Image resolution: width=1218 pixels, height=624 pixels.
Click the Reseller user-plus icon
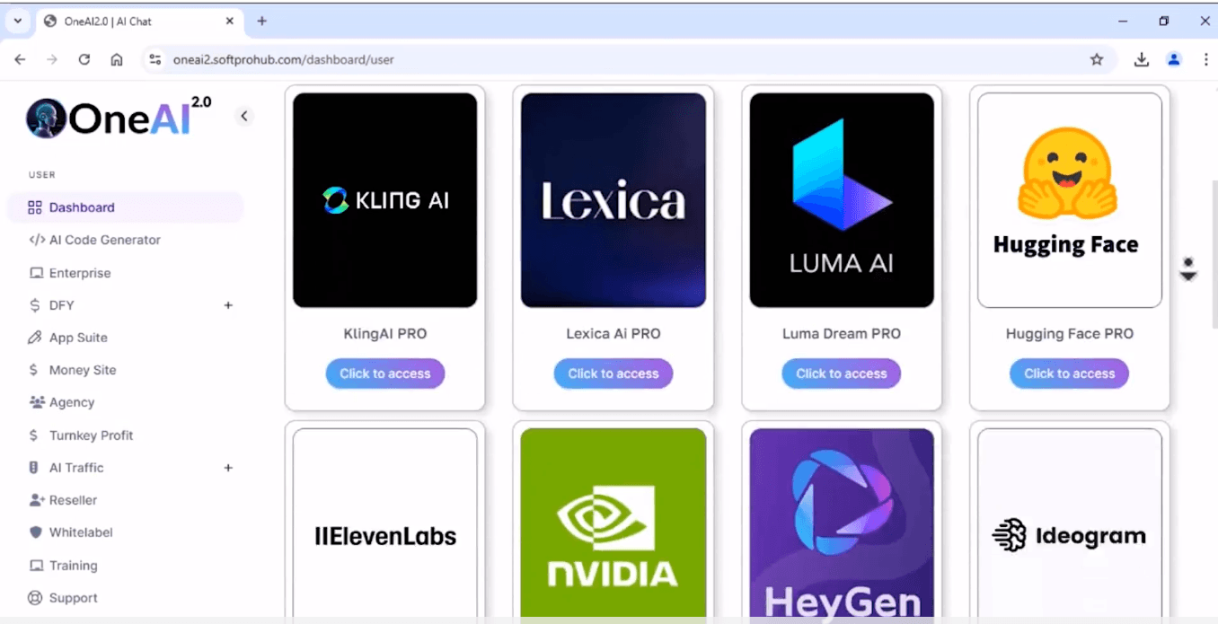[x=37, y=500]
